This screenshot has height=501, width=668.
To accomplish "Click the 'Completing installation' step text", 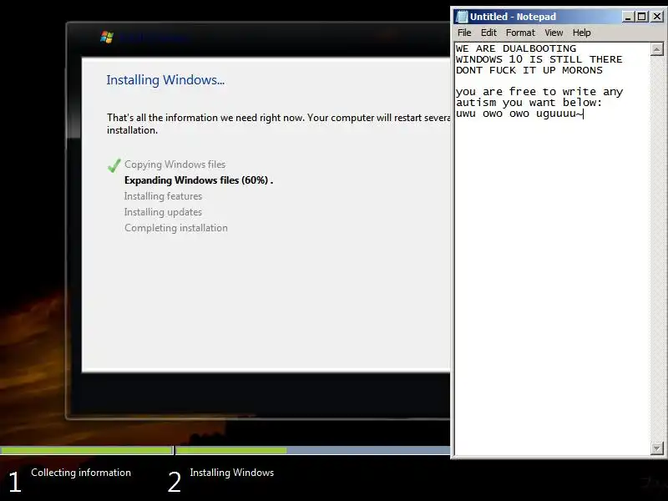I will pos(176,228).
